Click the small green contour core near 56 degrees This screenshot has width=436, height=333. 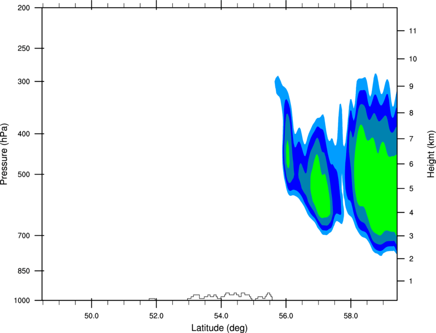tap(288, 154)
